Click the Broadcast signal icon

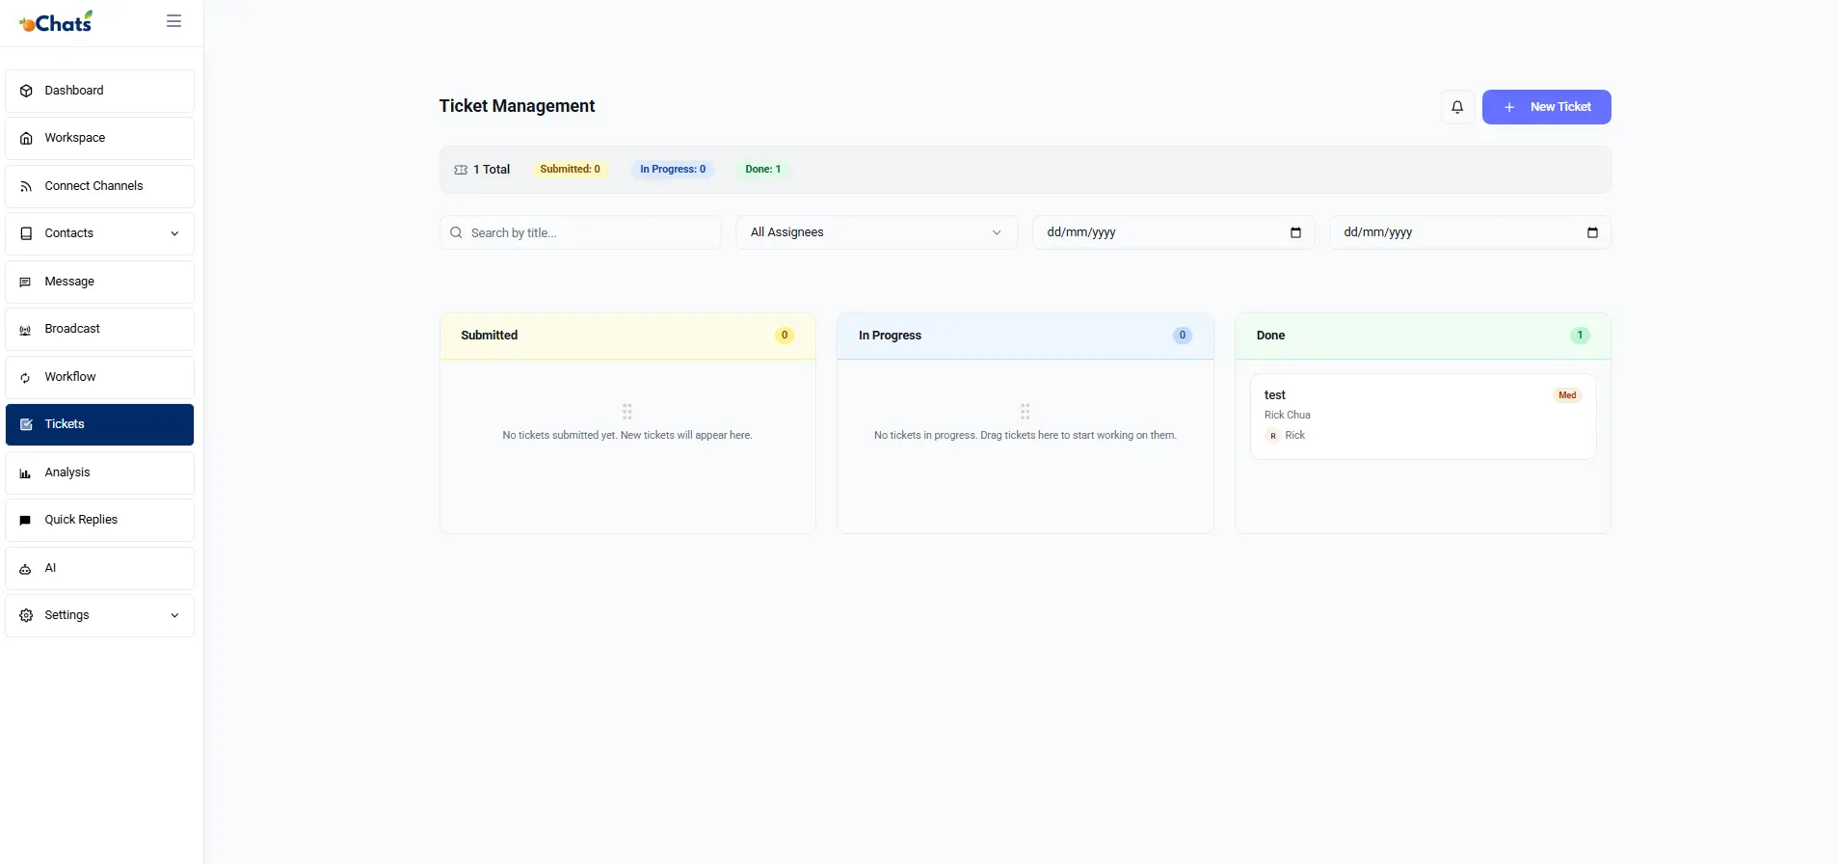[x=26, y=330]
